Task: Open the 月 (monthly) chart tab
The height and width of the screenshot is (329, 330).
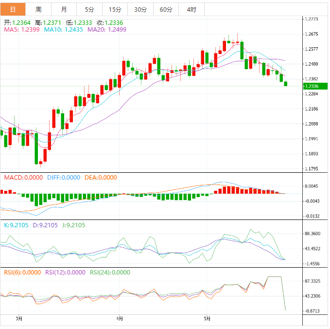Action: (65, 9)
